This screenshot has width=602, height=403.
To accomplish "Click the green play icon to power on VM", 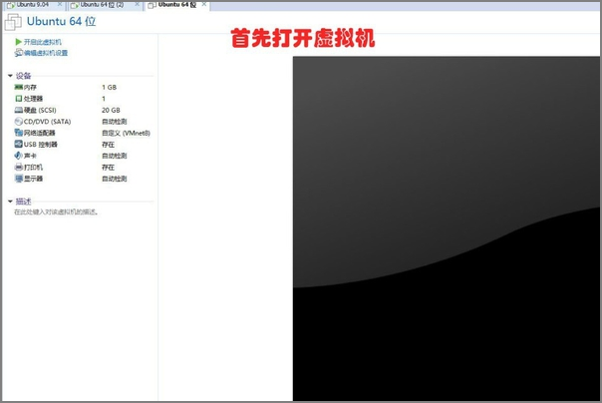I will point(18,42).
